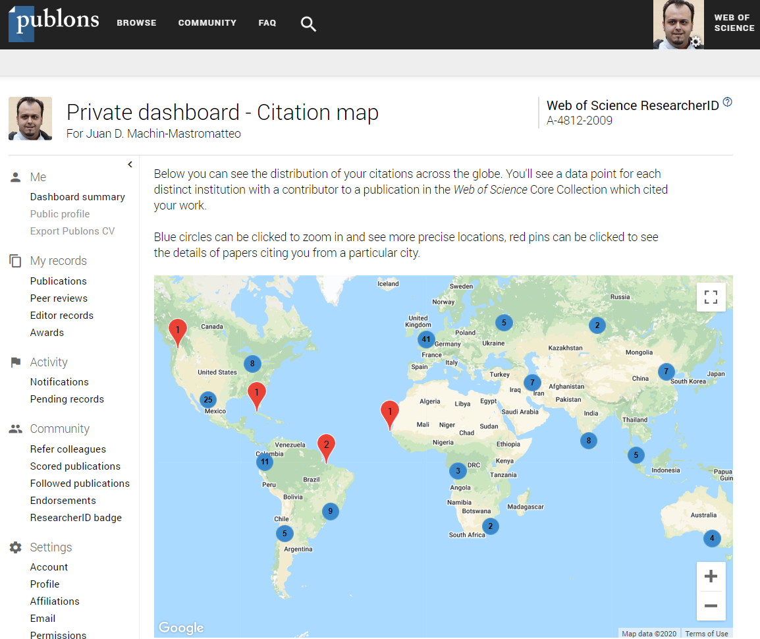Zoom out the map with minus button
The image size is (760, 639).
point(711,605)
